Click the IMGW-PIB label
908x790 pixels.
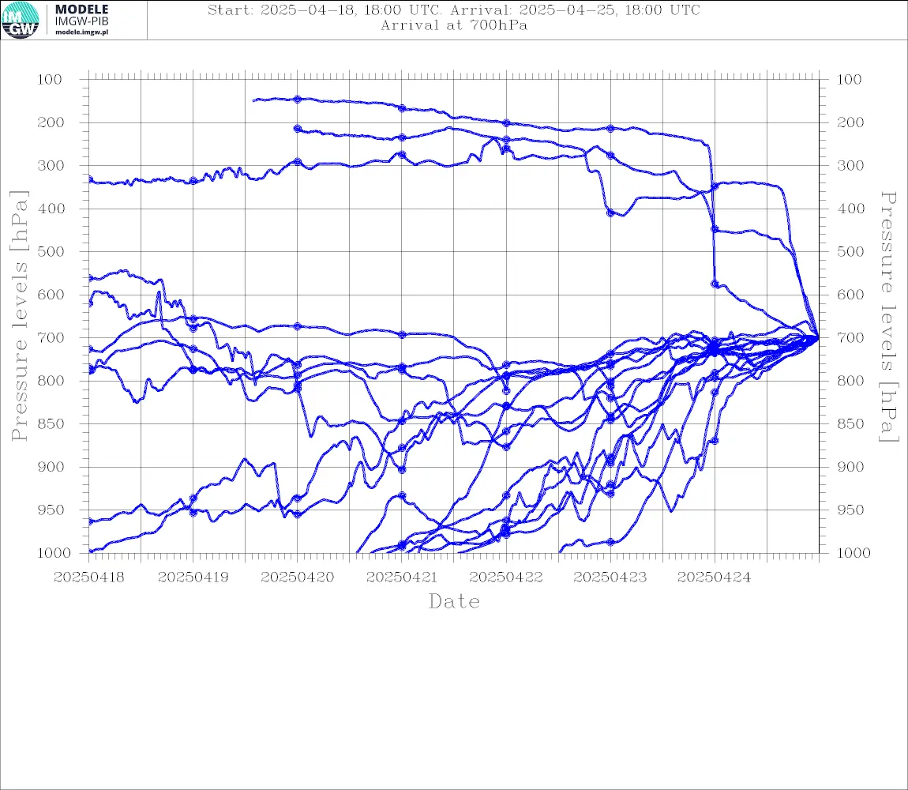pyautogui.click(x=81, y=21)
